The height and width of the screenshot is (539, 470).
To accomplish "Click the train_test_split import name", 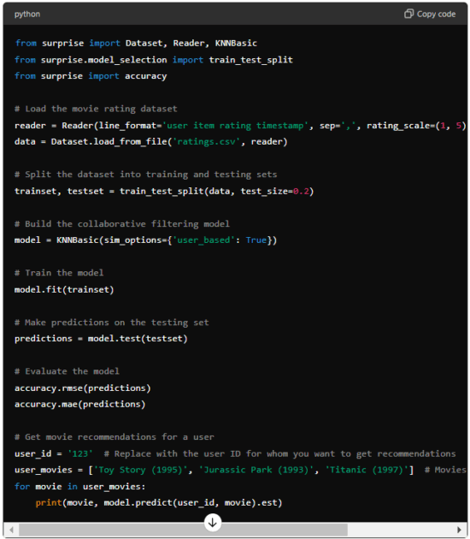I will click(251, 60).
